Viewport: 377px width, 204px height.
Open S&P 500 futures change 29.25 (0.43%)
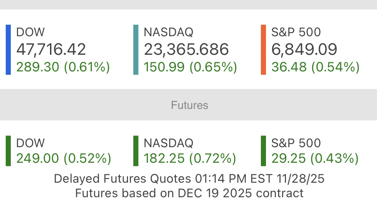(315, 158)
